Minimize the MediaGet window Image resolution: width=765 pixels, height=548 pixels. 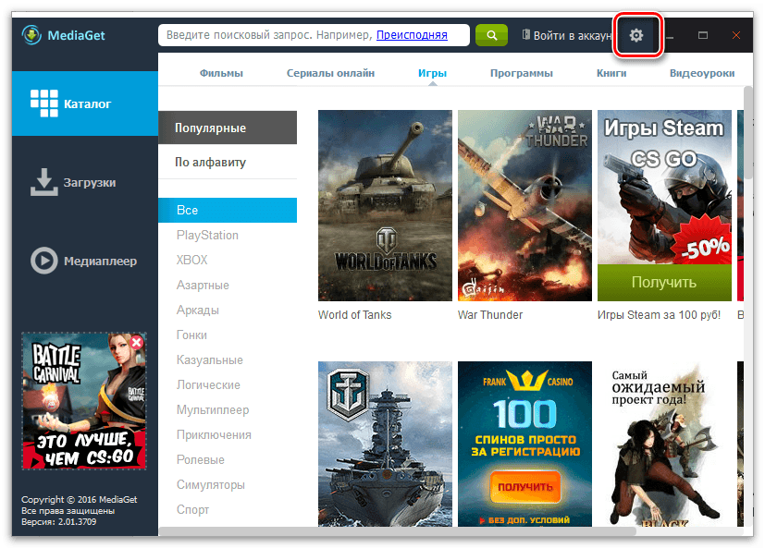[671, 36]
